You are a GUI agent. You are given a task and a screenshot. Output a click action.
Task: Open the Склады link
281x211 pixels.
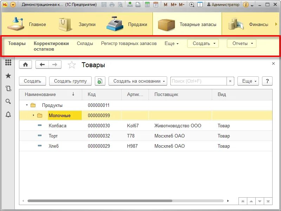(x=85, y=43)
